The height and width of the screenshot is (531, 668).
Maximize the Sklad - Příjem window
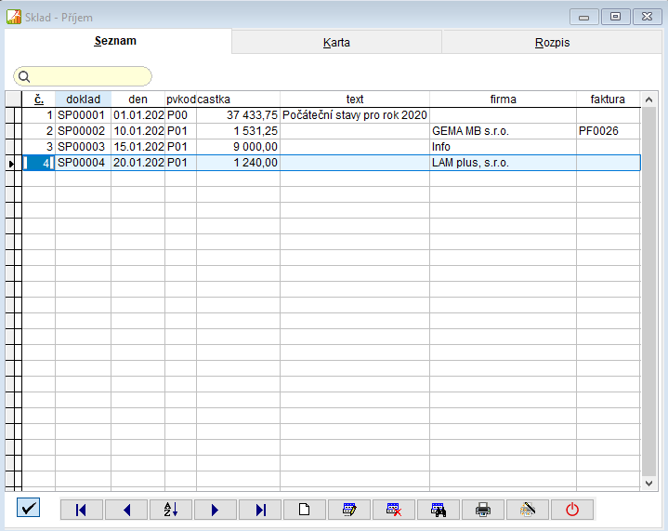[615, 17]
